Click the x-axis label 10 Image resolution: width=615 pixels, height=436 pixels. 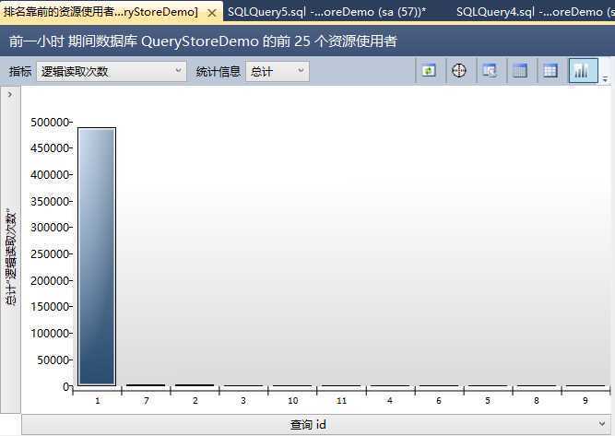[292, 401]
